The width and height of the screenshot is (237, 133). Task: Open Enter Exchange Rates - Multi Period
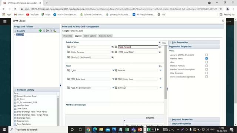(32, 112)
